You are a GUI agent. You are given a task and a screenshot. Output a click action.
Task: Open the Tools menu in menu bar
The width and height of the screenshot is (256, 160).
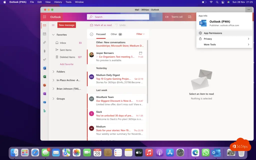click(68, 2)
